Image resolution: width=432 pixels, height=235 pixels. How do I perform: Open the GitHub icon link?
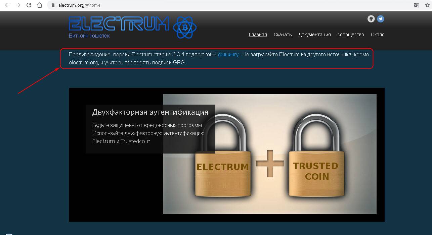click(x=371, y=19)
